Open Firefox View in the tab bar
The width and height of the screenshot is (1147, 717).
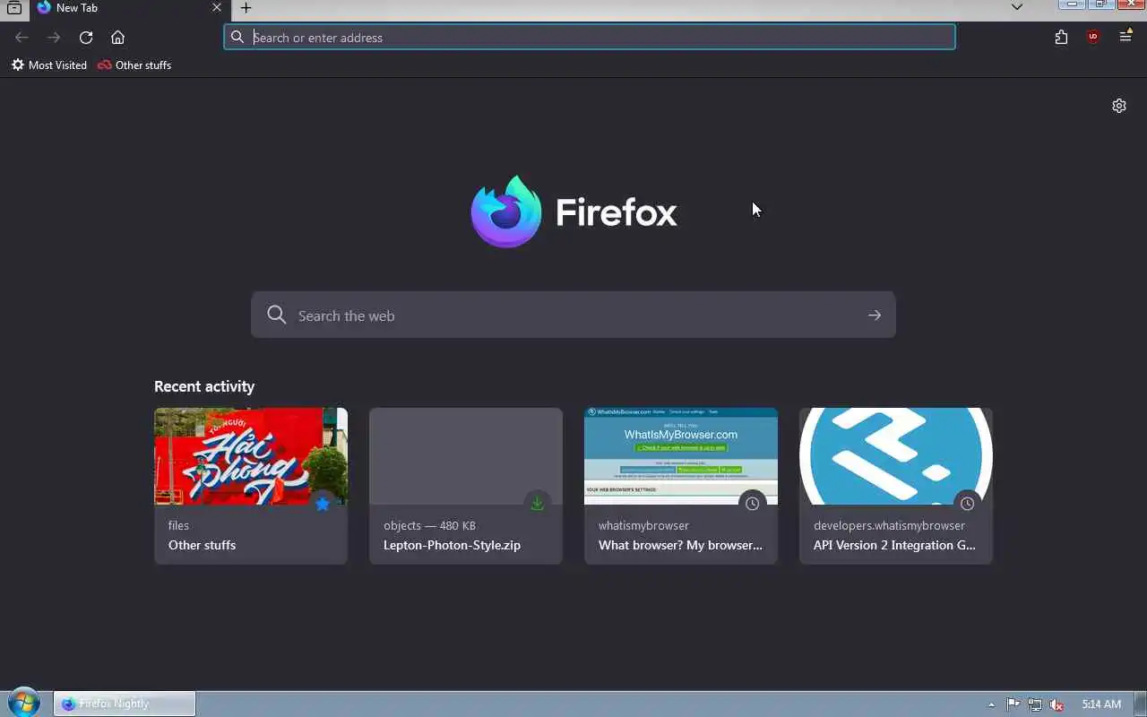pyautogui.click(x=14, y=8)
